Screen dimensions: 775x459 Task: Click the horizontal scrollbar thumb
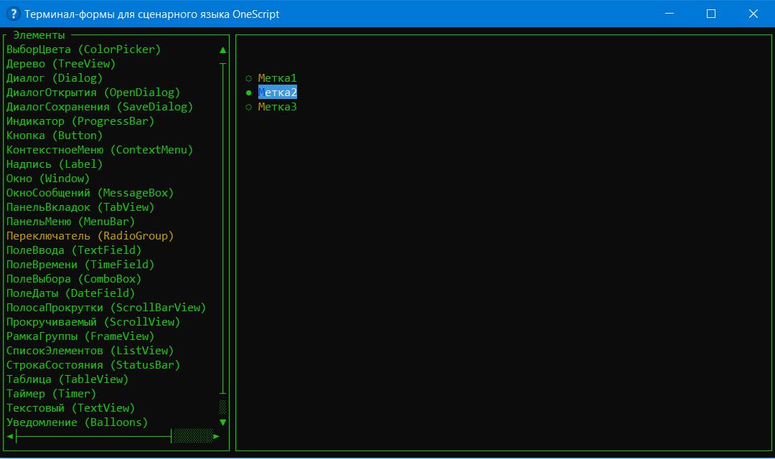coord(193,436)
